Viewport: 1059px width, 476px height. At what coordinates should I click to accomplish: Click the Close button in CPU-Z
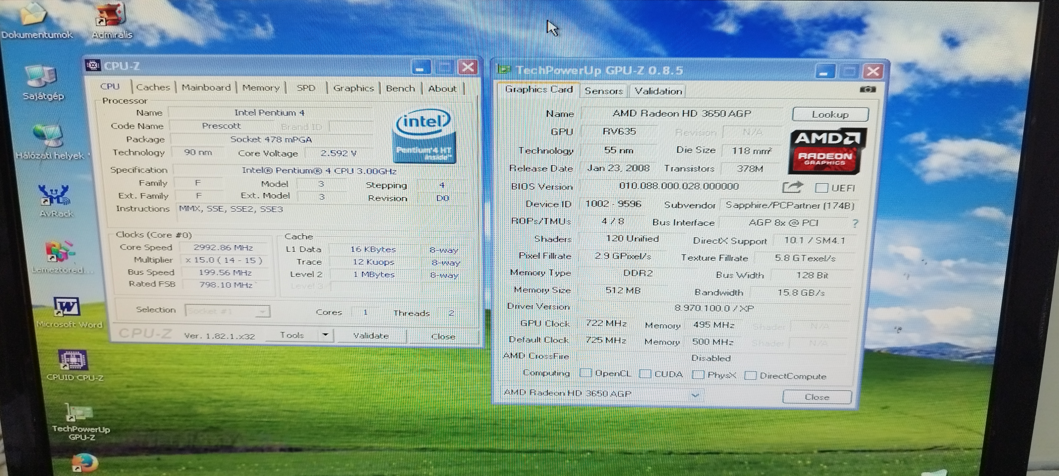point(443,336)
